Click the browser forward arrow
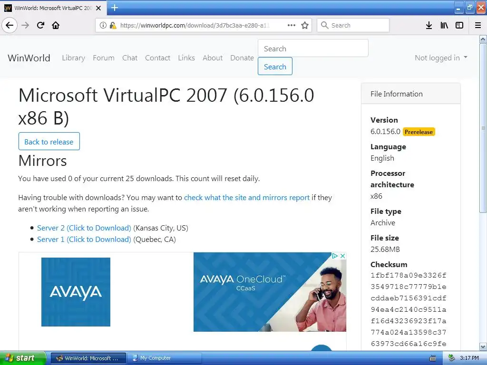Image resolution: width=487 pixels, height=365 pixels. click(x=25, y=25)
